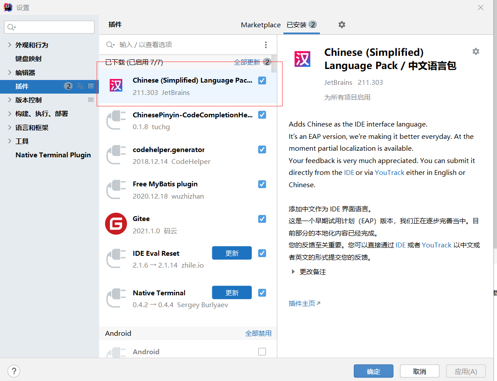This screenshot has height=381, width=497.
Task: Select Gitee plugin name in list
Action: pyautogui.click(x=141, y=219)
